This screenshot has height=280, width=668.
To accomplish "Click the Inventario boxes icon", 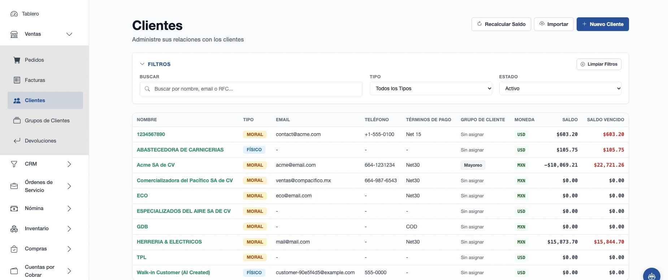I will tap(14, 229).
